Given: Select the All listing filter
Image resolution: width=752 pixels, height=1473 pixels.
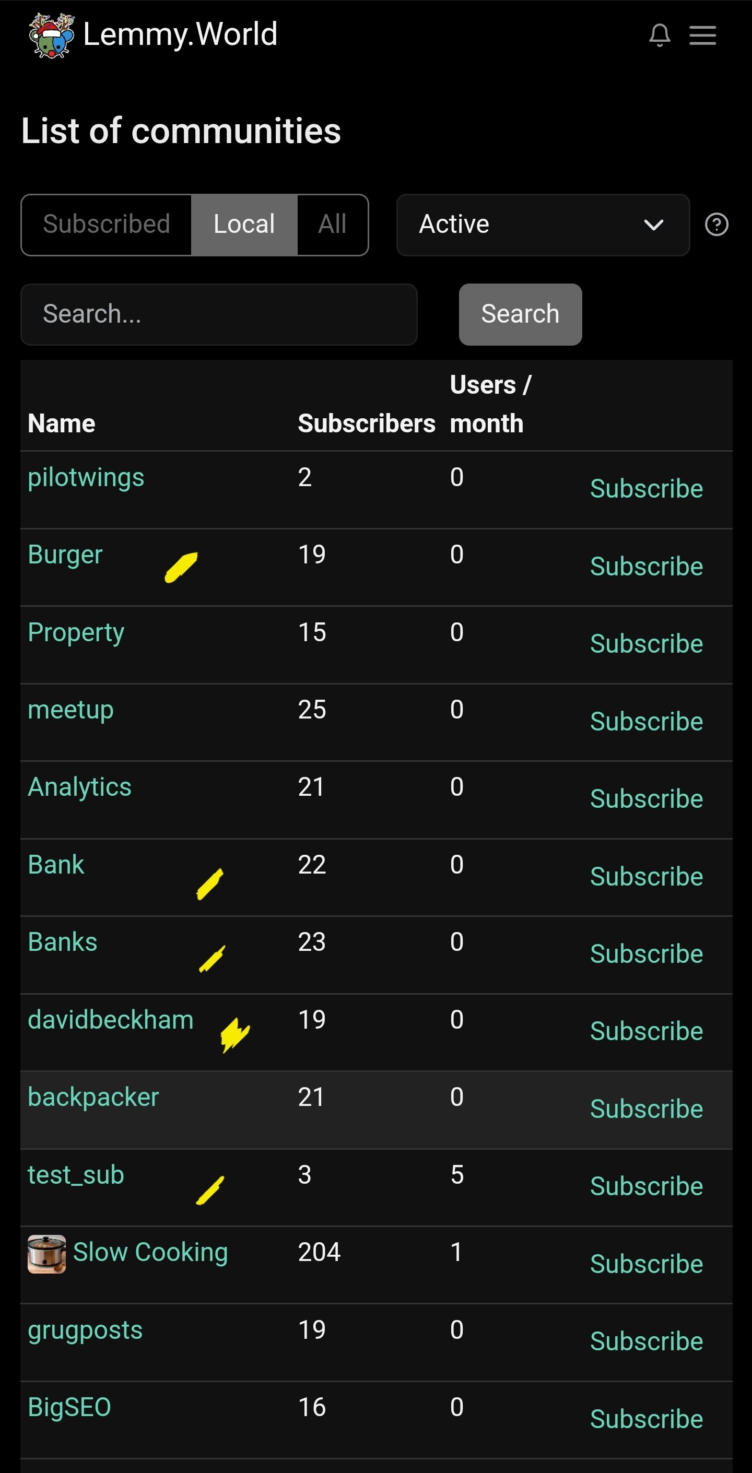Looking at the screenshot, I should click(x=332, y=224).
